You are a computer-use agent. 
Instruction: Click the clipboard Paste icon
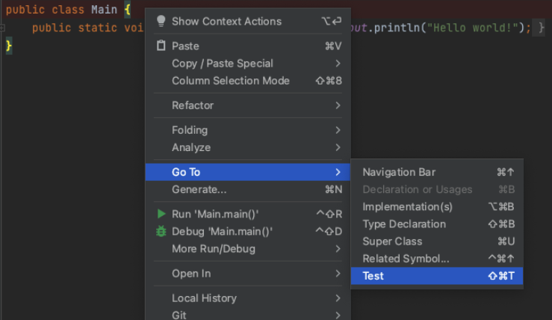click(x=161, y=46)
